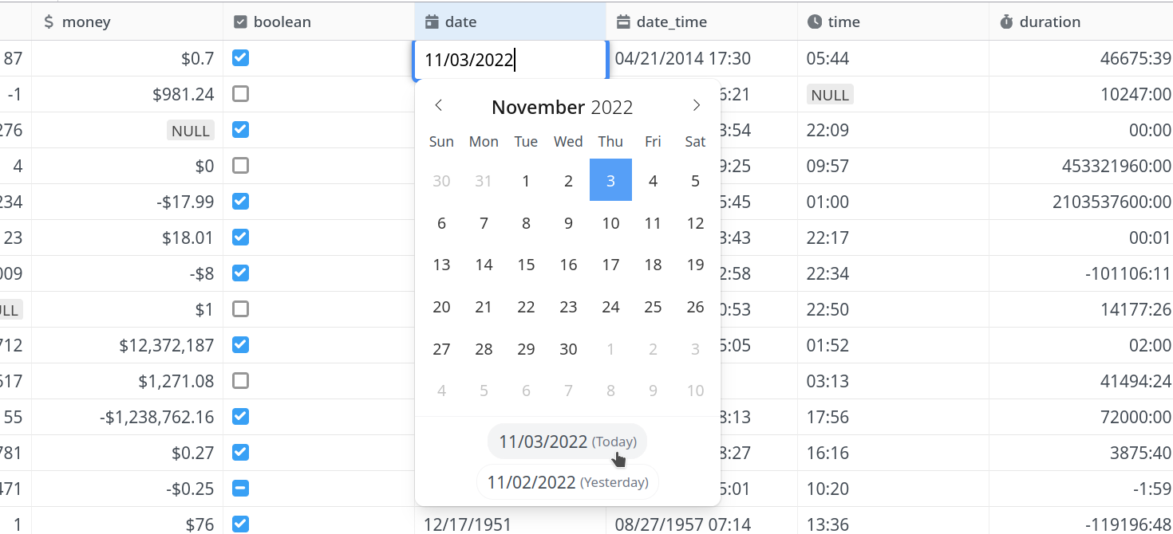Click the checkbox icon in boolean header
This screenshot has width=1173, height=534.
click(x=240, y=22)
